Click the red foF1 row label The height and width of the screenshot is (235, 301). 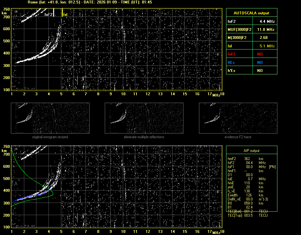click(x=232, y=54)
